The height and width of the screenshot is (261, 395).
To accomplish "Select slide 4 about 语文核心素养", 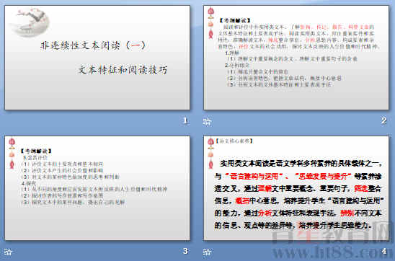I will click(296, 188).
